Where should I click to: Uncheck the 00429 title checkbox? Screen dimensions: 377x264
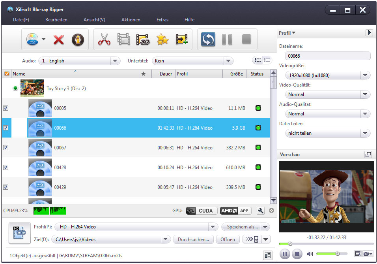coord(6,187)
